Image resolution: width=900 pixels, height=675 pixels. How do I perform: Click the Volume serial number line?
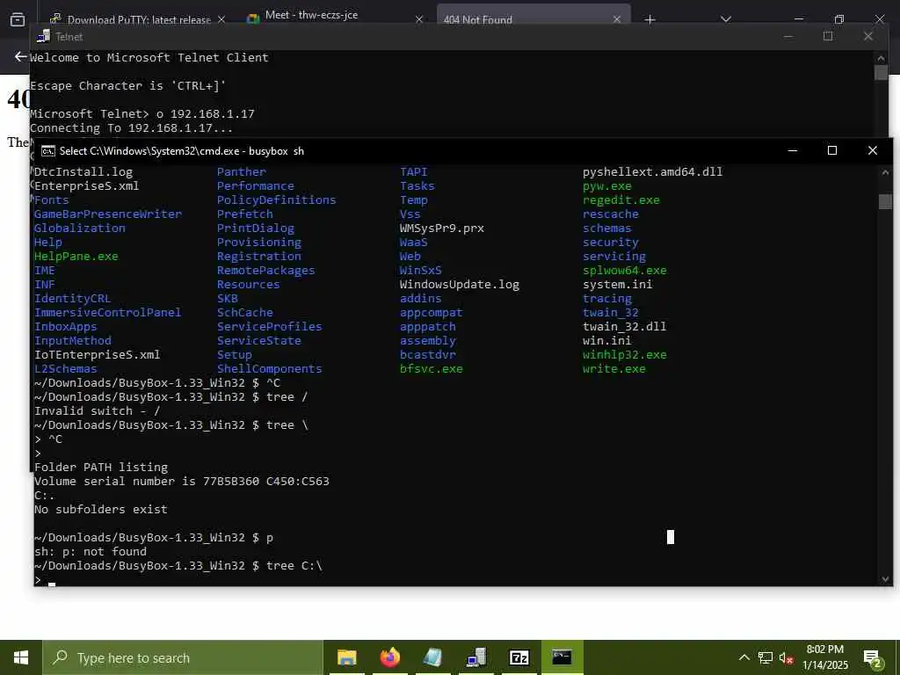pos(182,482)
